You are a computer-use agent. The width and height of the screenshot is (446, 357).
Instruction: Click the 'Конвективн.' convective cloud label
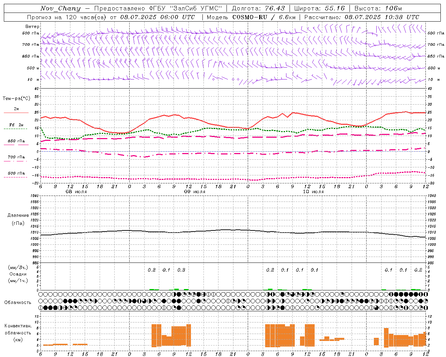(18, 326)
